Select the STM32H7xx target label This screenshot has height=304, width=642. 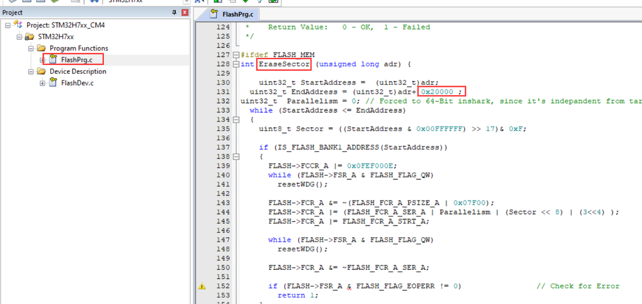(x=56, y=37)
